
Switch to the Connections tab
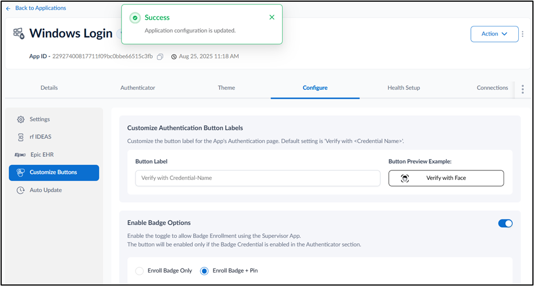coord(492,88)
